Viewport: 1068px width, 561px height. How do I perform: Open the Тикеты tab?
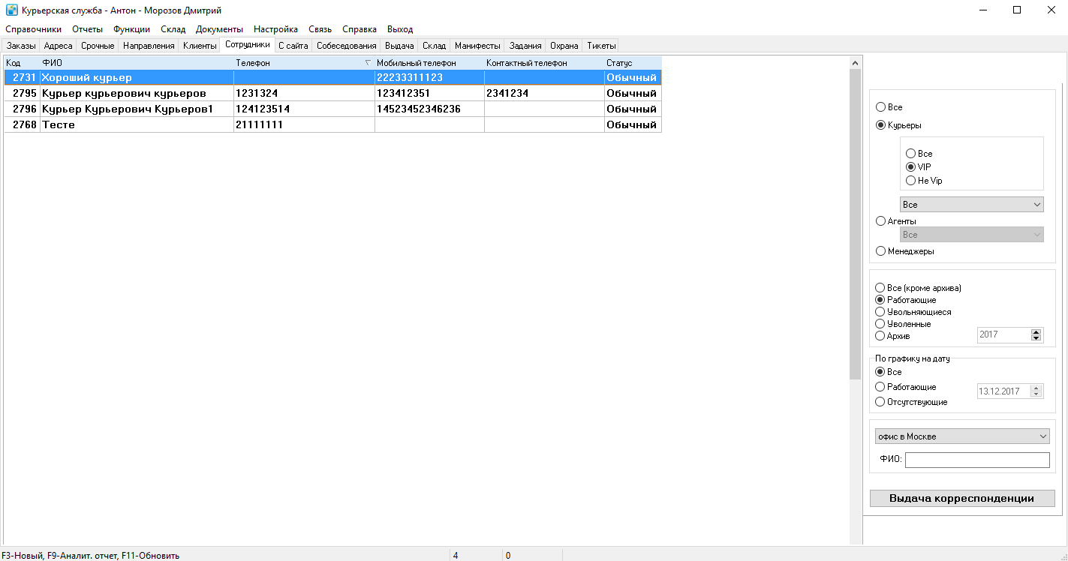coord(601,46)
